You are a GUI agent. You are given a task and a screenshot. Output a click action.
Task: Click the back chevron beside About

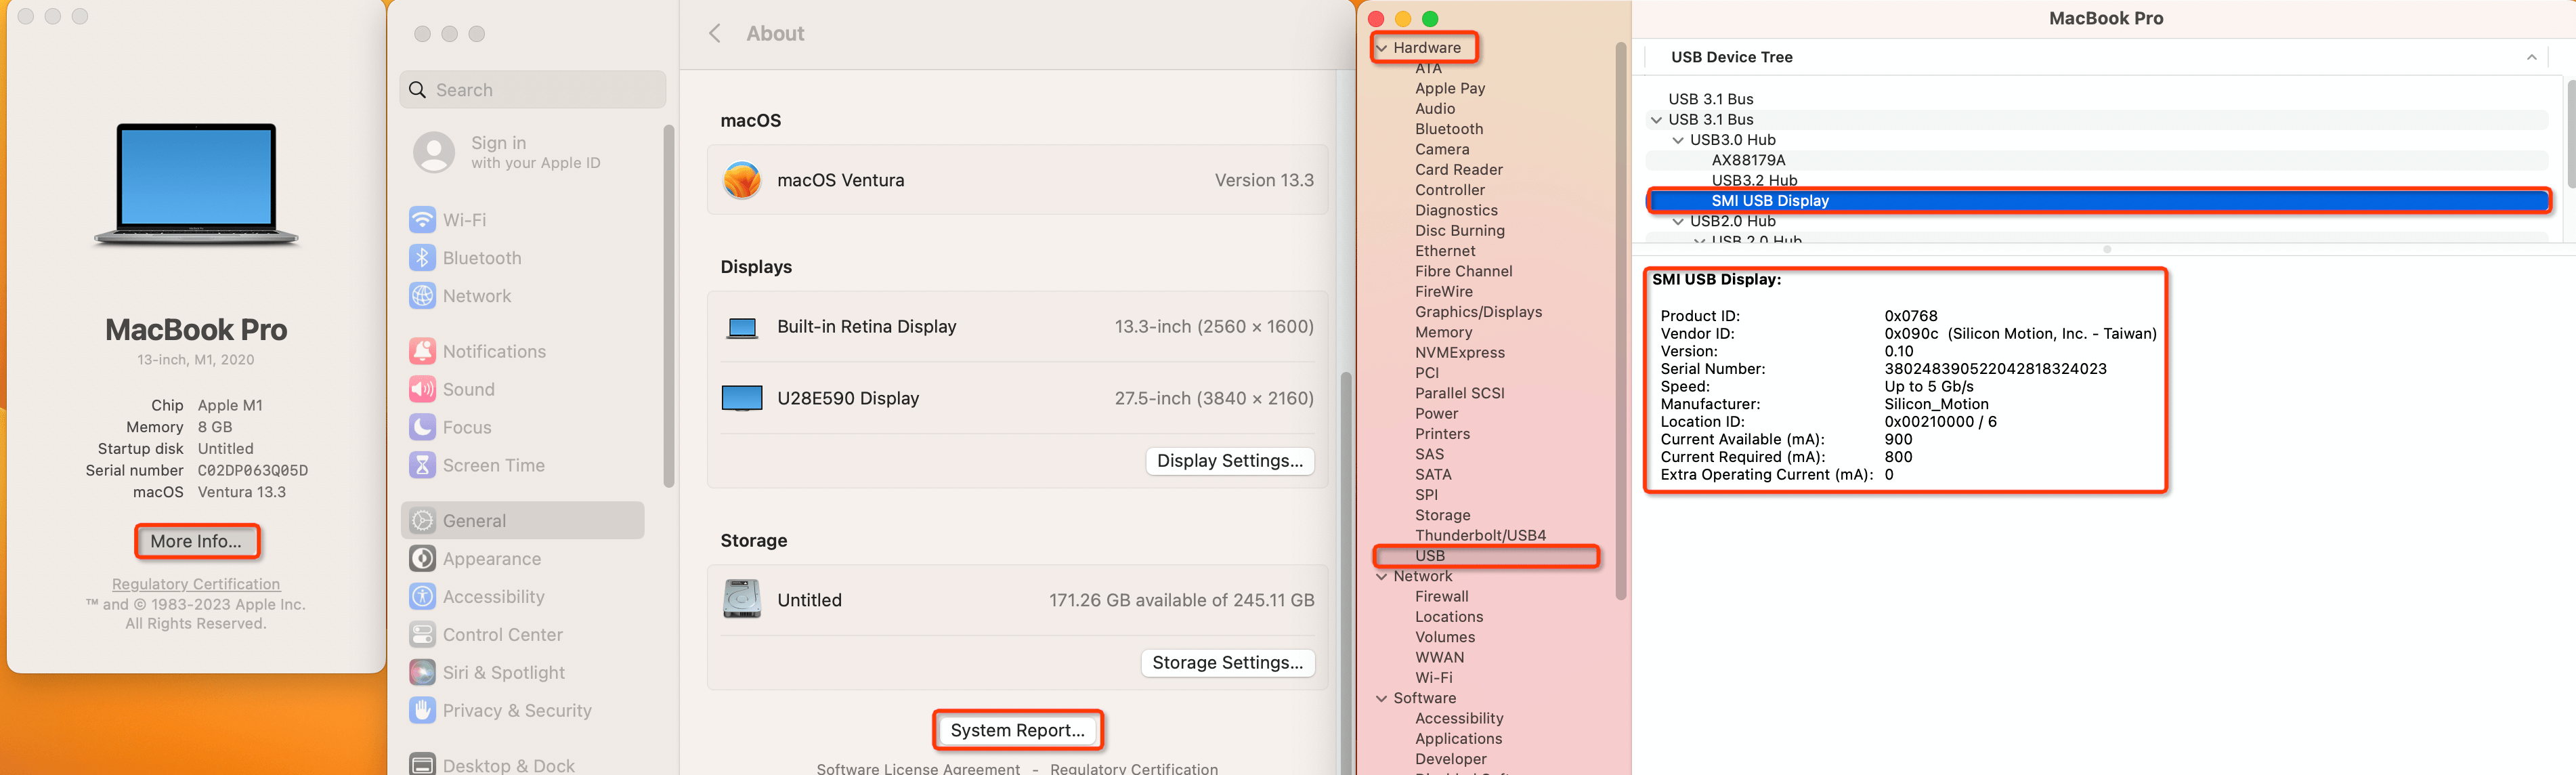coord(714,34)
